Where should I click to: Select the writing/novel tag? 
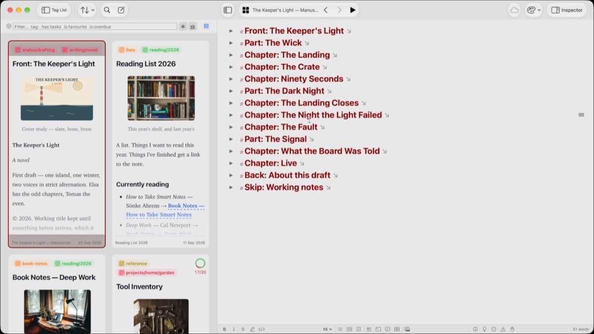pos(80,50)
